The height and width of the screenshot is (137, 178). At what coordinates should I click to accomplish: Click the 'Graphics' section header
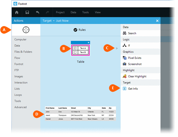click(x=140, y=52)
